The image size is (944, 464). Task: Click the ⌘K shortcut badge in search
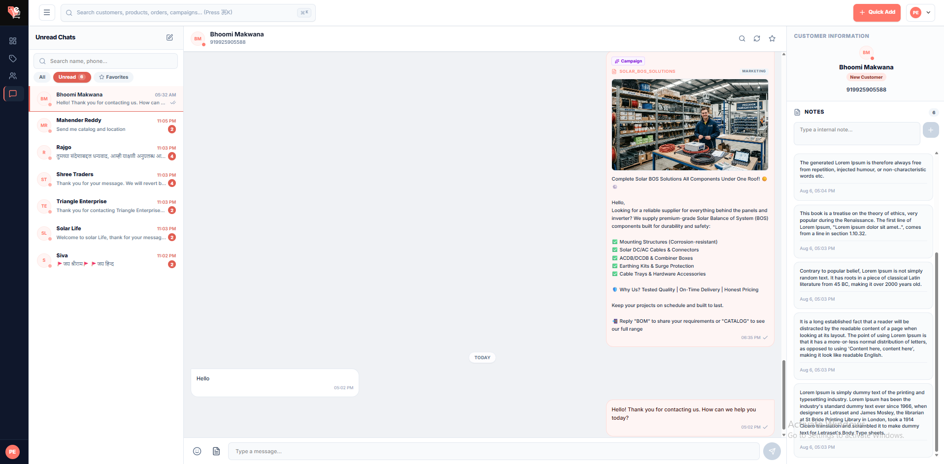[304, 13]
